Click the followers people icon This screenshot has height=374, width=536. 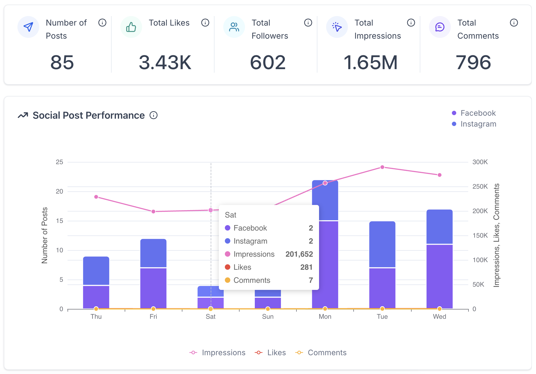[x=234, y=27]
